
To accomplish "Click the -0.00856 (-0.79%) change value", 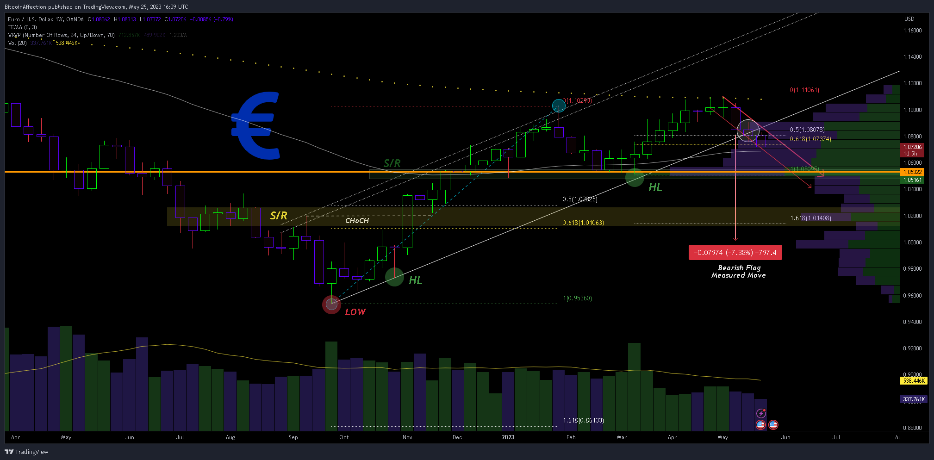I will point(212,19).
